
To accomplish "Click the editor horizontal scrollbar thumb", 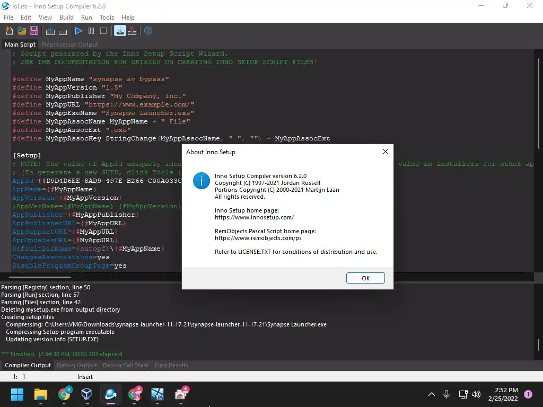I will coord(40,277).
